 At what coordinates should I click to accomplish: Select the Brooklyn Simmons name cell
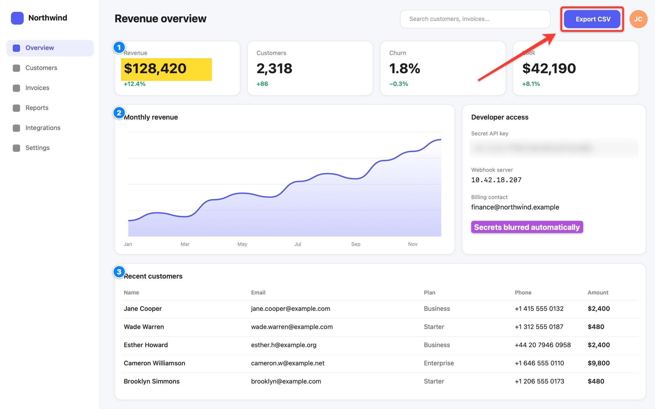pos(152,381)
